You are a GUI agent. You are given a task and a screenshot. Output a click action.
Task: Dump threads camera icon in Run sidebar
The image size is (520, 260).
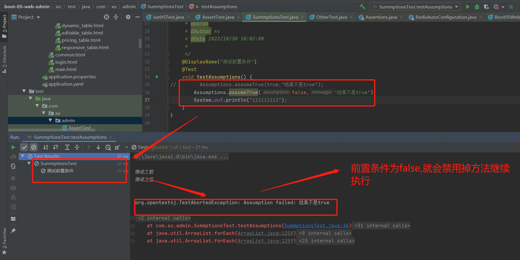click(13, 188)
